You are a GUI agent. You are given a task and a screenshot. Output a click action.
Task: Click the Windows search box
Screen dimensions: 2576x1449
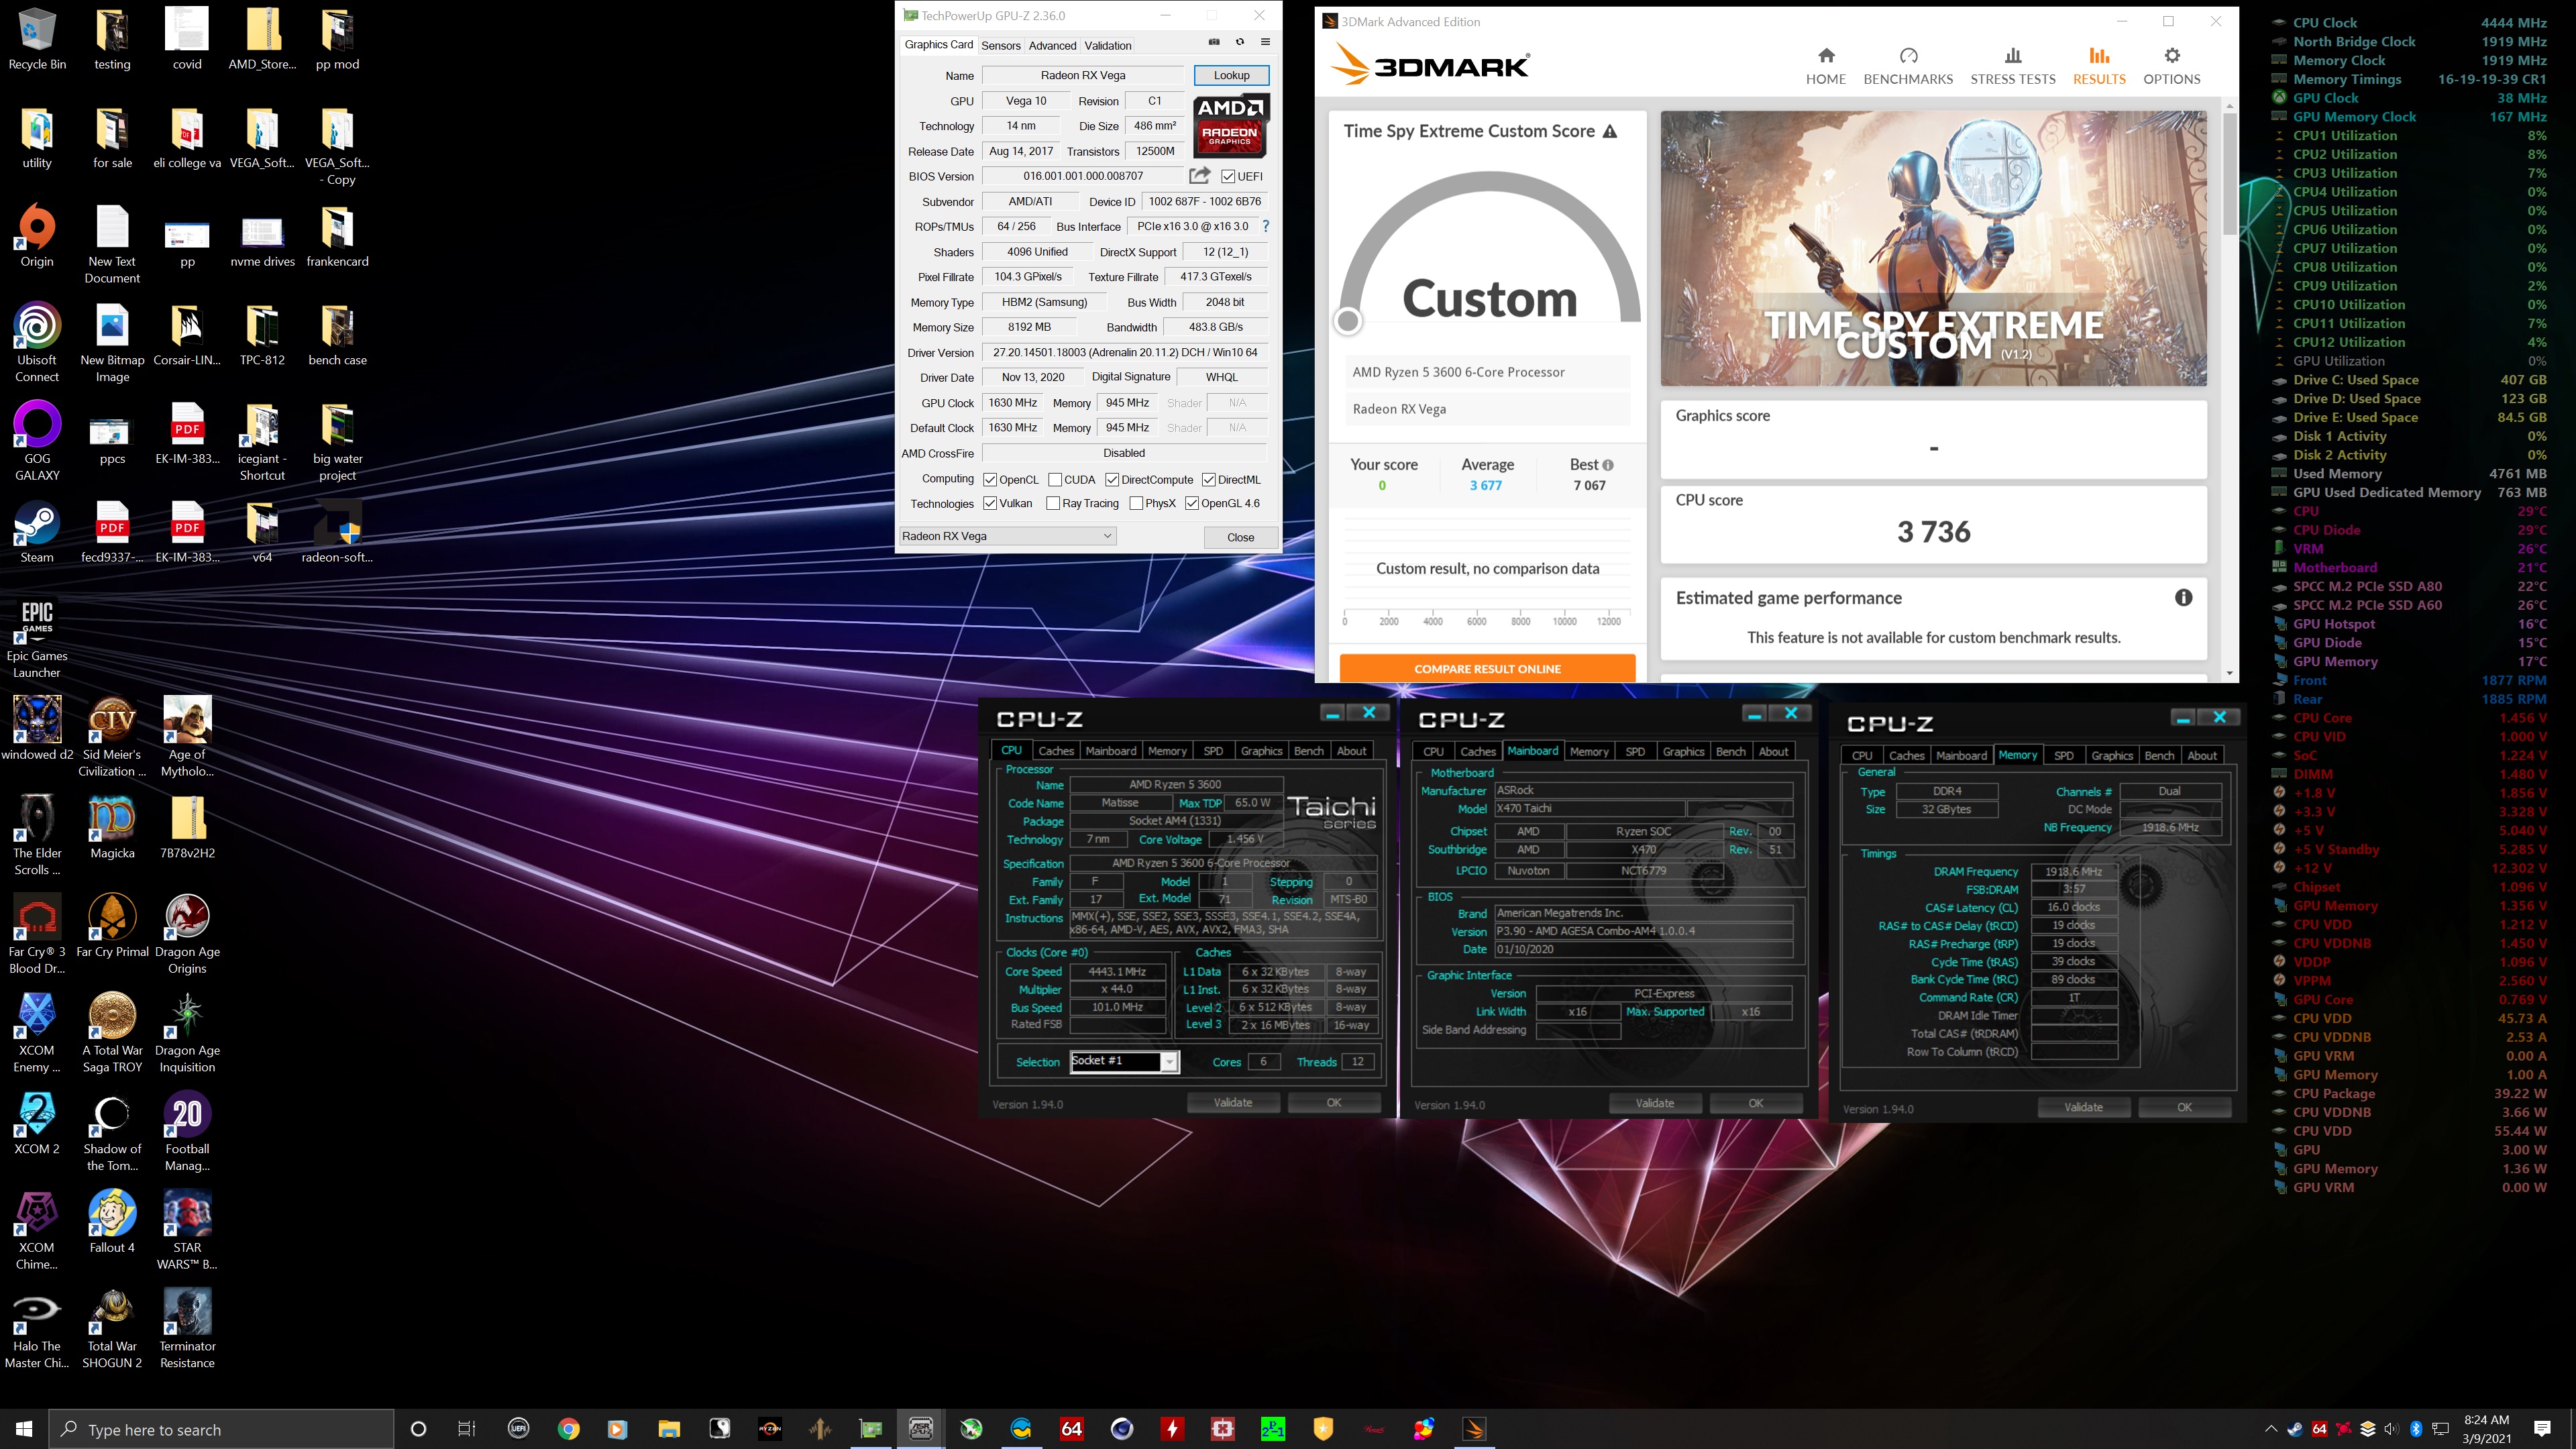coord(221,1429)
